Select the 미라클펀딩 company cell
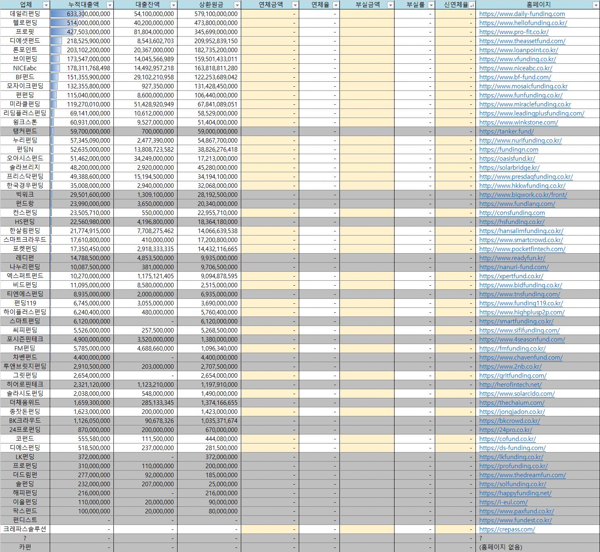 pyautogui.click(x=25, y=104)
